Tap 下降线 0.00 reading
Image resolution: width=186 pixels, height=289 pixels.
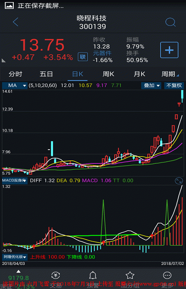81,257
